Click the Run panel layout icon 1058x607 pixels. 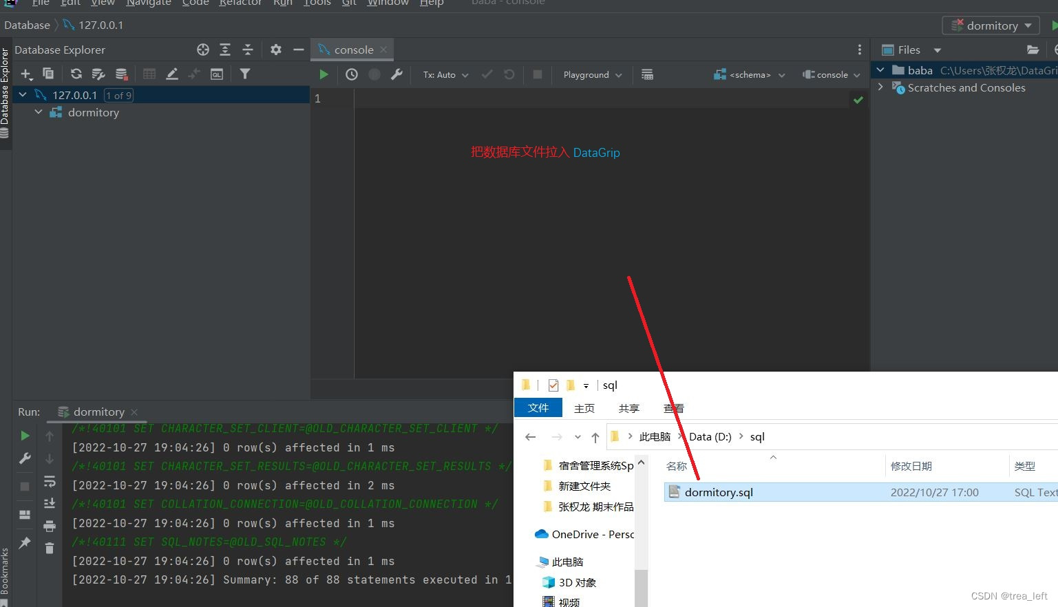[x=25, y=515]
